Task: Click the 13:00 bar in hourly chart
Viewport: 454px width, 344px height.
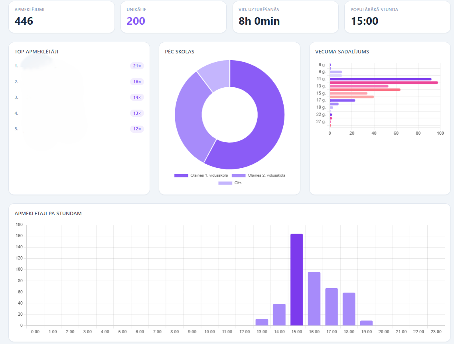Action: point(262,322)
